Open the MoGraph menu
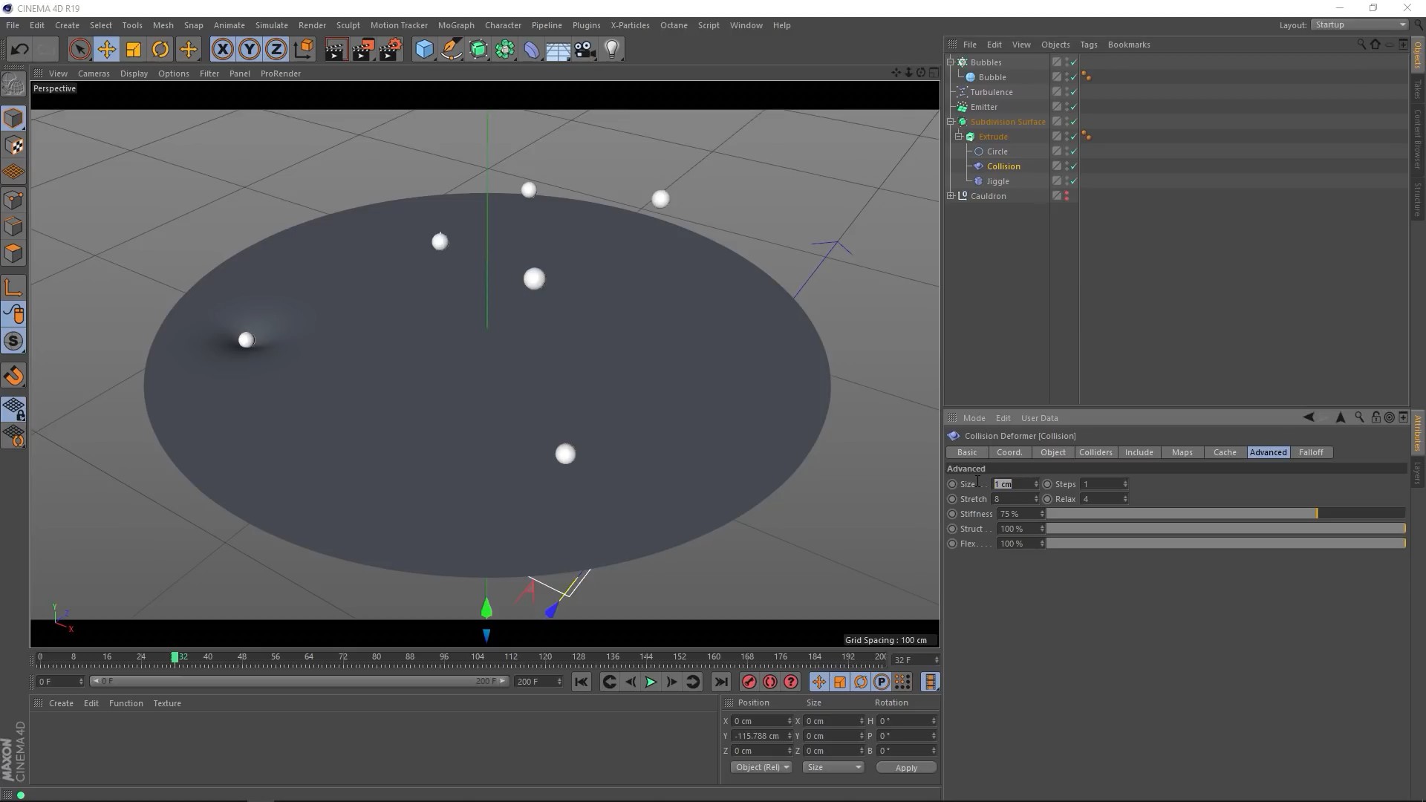 tap(455, 25)
